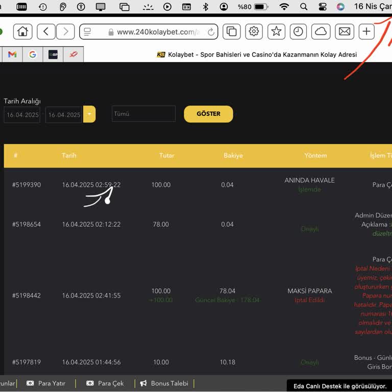Click the Bluetooth menu bar icon

(x=206, y=7)
